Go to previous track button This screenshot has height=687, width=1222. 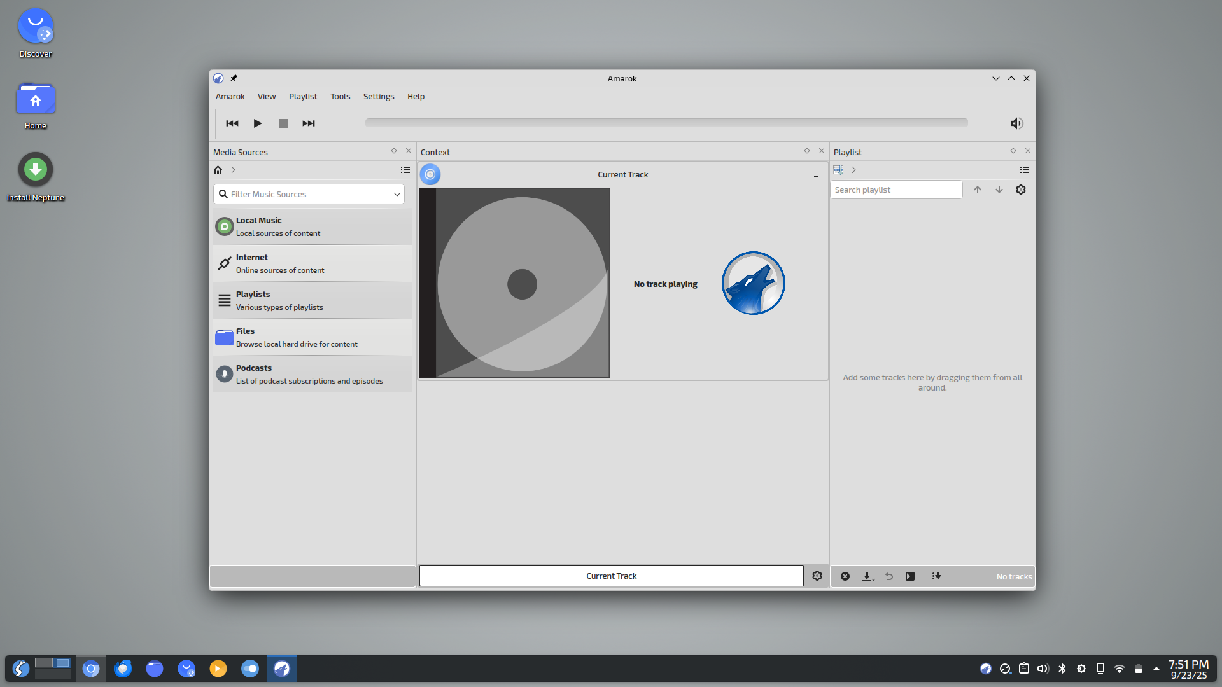coord(232,123)
